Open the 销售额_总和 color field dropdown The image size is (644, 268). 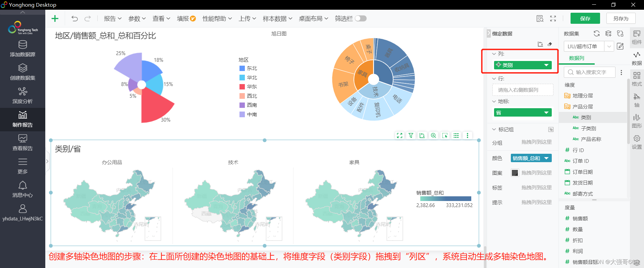pos(546,158)
